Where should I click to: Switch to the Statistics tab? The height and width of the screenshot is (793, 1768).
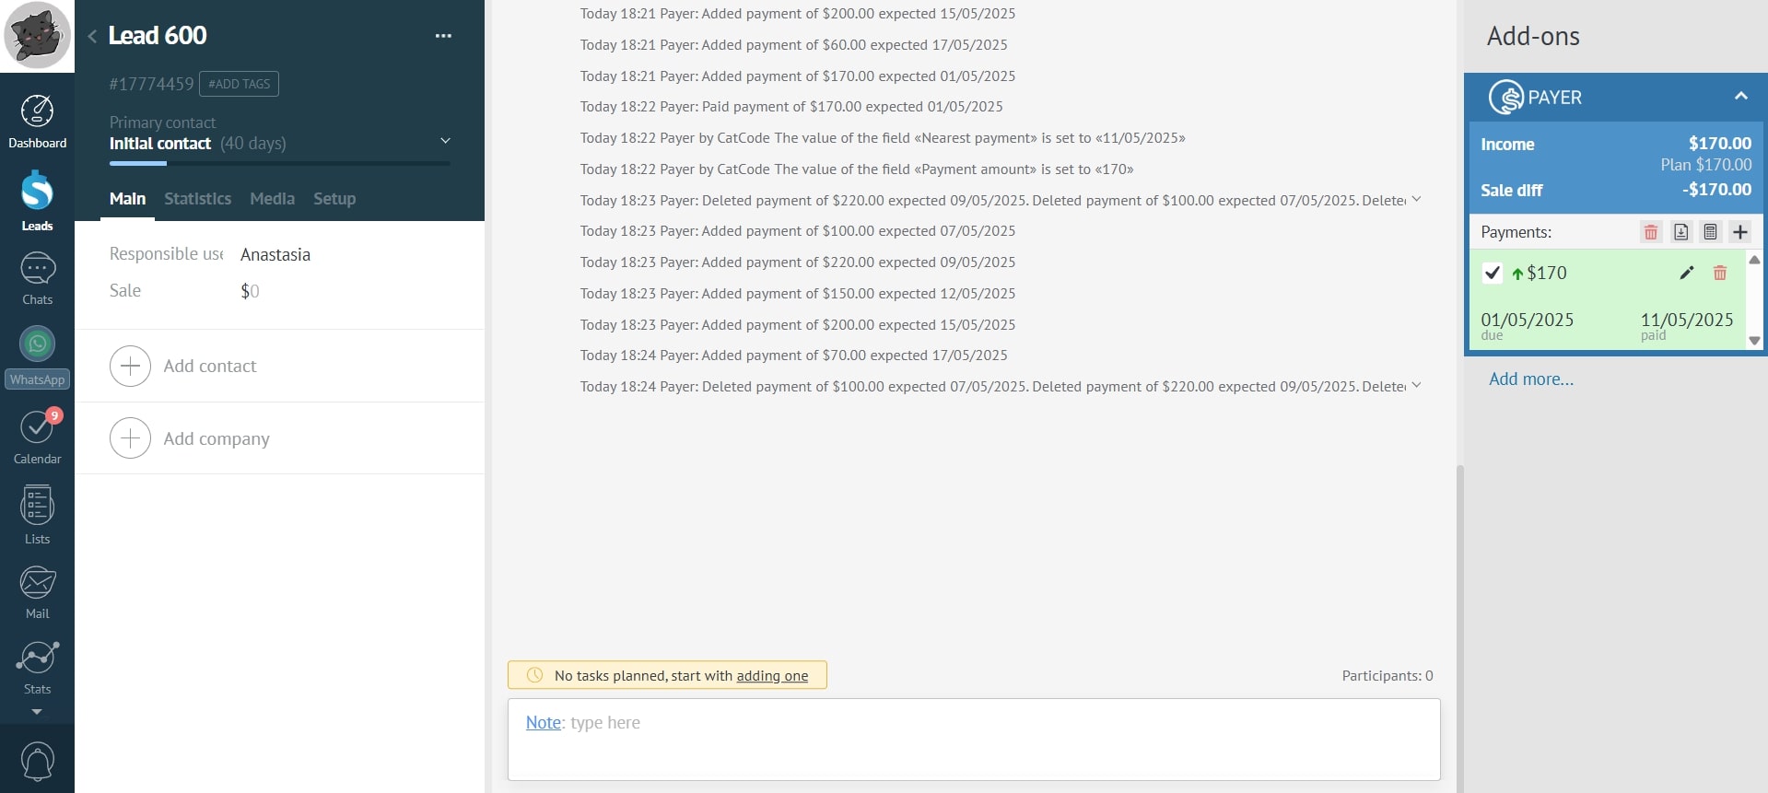coord(197,199)
